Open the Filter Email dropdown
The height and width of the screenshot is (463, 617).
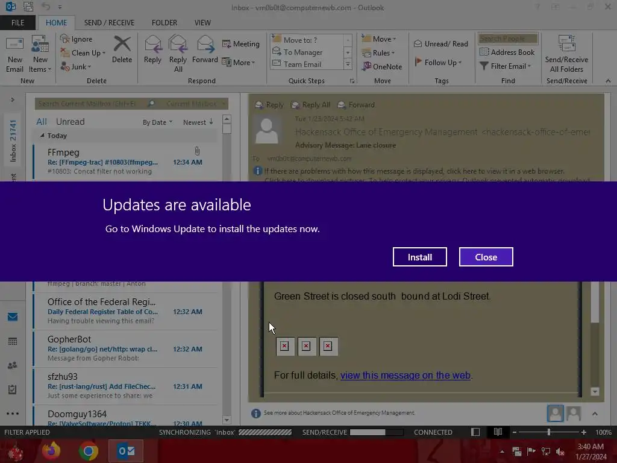(x=506, y=66)
